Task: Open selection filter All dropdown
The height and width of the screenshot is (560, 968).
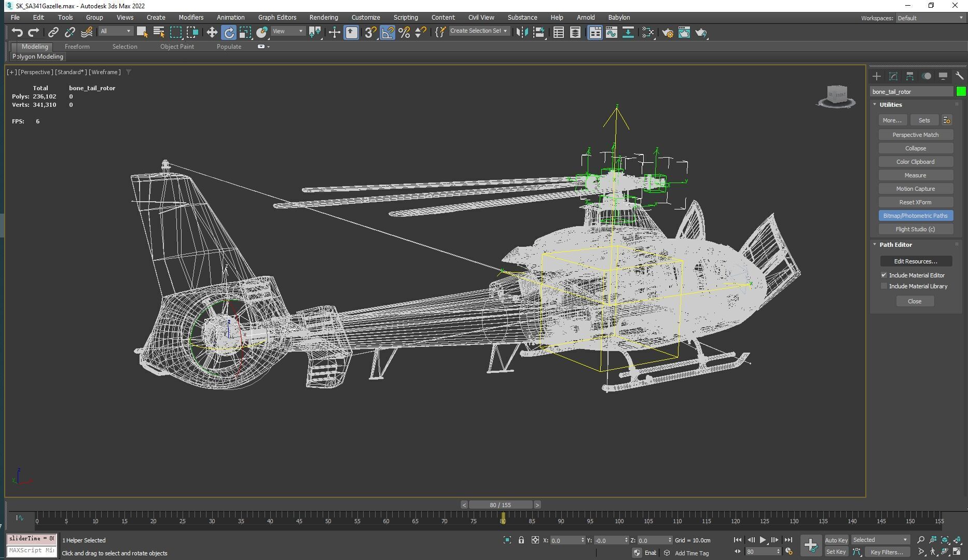Action: tap(116, 32)
